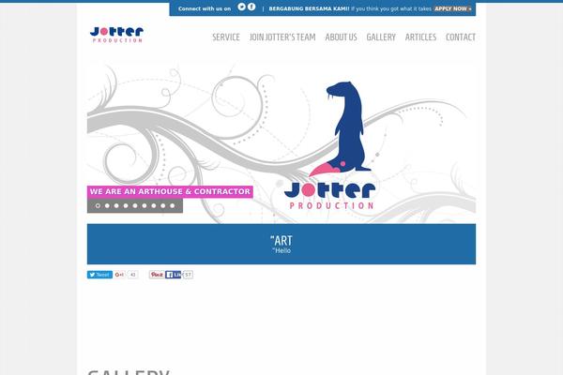563x375 pixels.
Task: Click the Tweet share button
Action: click(99, 275)
